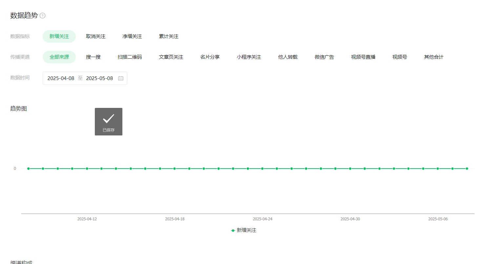Filter by 扫描二维码 channel
Image resolution: width=480 pixels, height=264 pixels.
tap(130, 57)
